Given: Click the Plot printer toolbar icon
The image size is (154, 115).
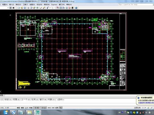Looking at the screenshot, I should pyautogui.click(x=29, y=8).
